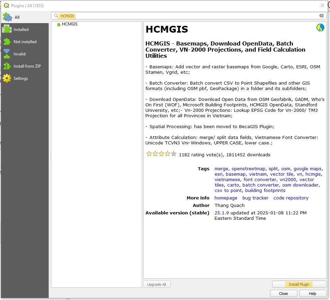Open the plugin homepage link
Screen dimensions: 330x300
pyautogui.click(x=226, y=198)
